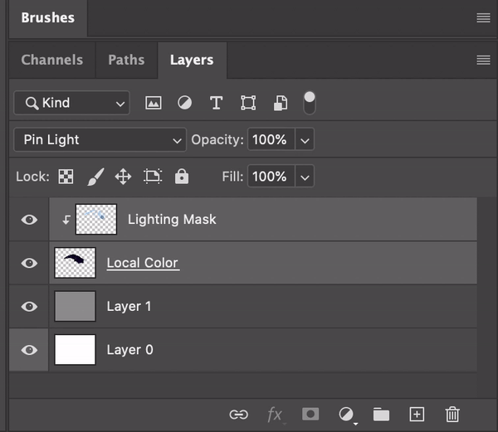Select the Layer 1 name
Viewport: 498px width, 432px height.
tap(129, 307)
